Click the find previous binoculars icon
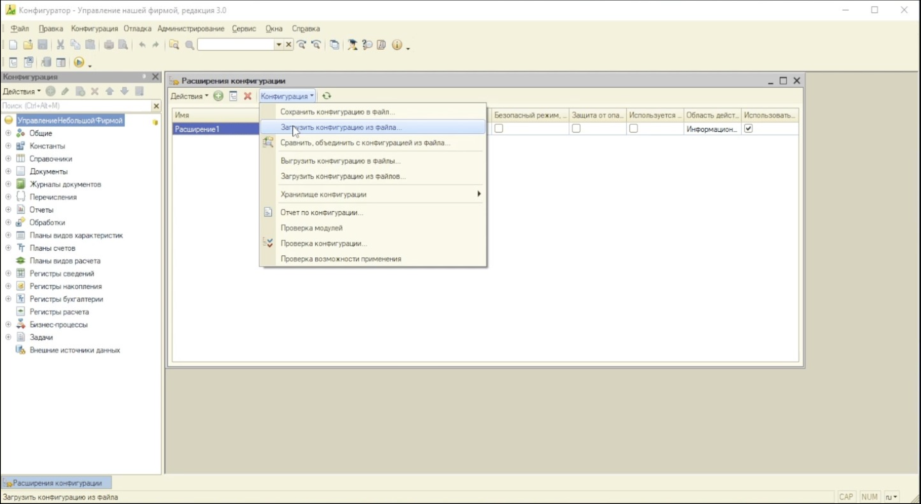This screenshot has height=504, width=921. (316, 45)
